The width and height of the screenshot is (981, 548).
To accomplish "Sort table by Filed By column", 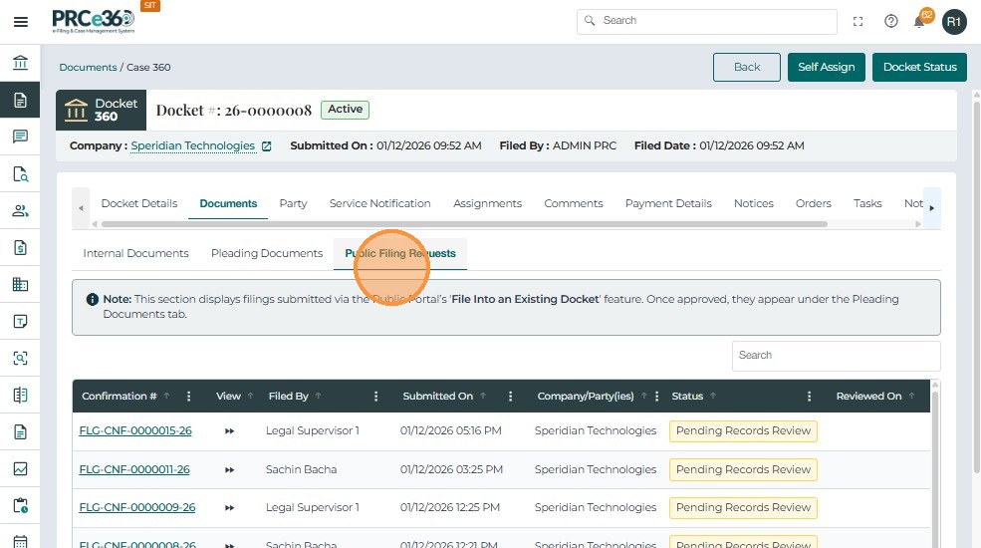I will tap(289, 397).
